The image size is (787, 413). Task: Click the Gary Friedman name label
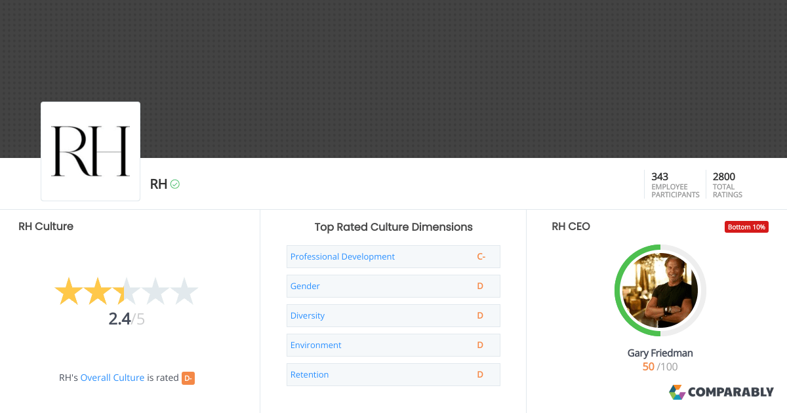660,353
